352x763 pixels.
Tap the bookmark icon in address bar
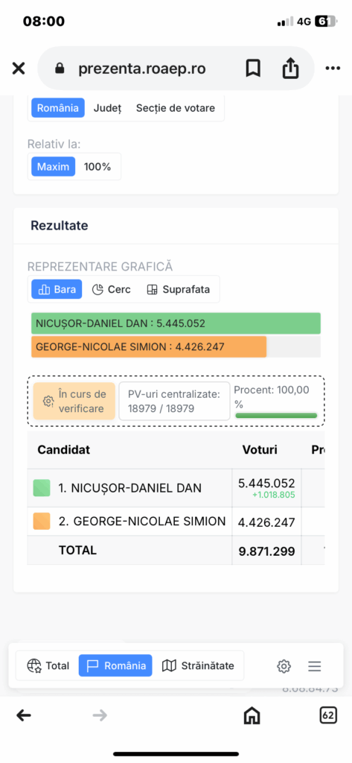click(x=253, y=69)
